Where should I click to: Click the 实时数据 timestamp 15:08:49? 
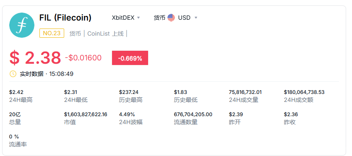61,74
